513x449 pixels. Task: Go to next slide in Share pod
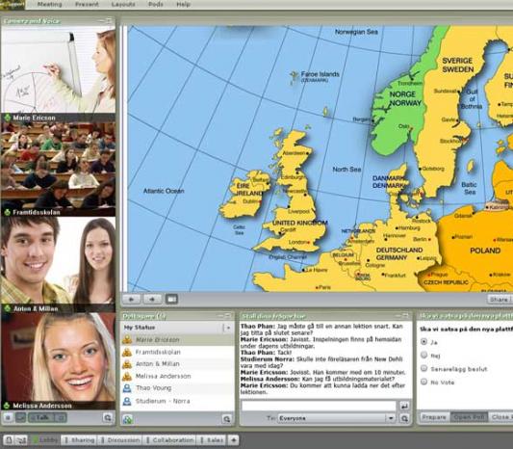tap(152, 299)
